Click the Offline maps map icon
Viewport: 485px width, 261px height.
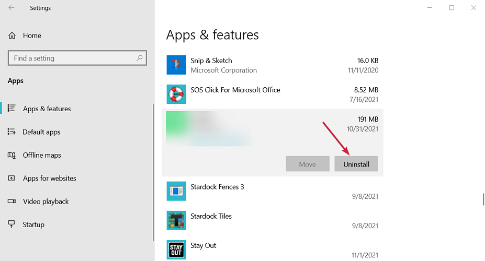12,155
